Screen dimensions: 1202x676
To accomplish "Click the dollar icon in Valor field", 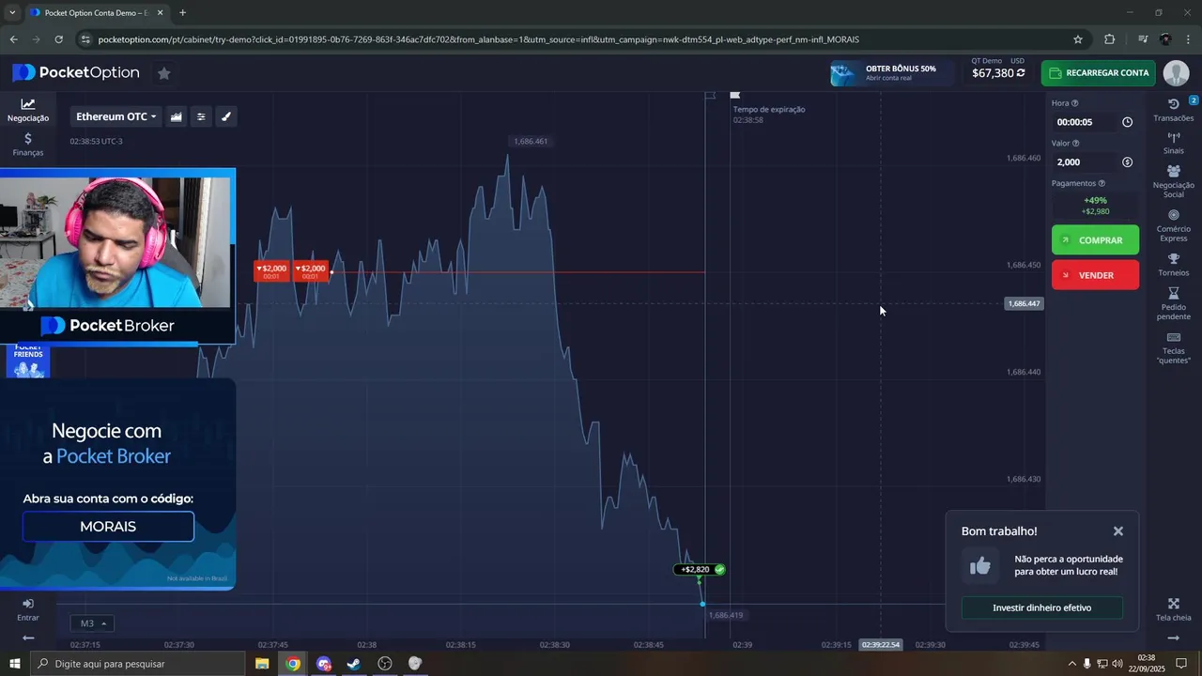I will pos(1127,162).
